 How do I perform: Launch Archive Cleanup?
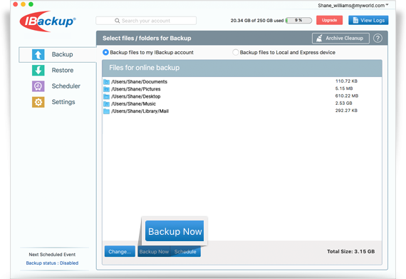click(340, 39)
